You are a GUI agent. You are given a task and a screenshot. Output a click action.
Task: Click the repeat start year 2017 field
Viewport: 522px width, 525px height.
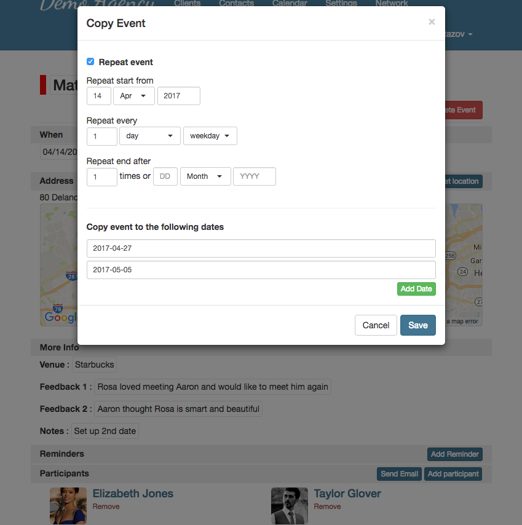coord(178,96)
